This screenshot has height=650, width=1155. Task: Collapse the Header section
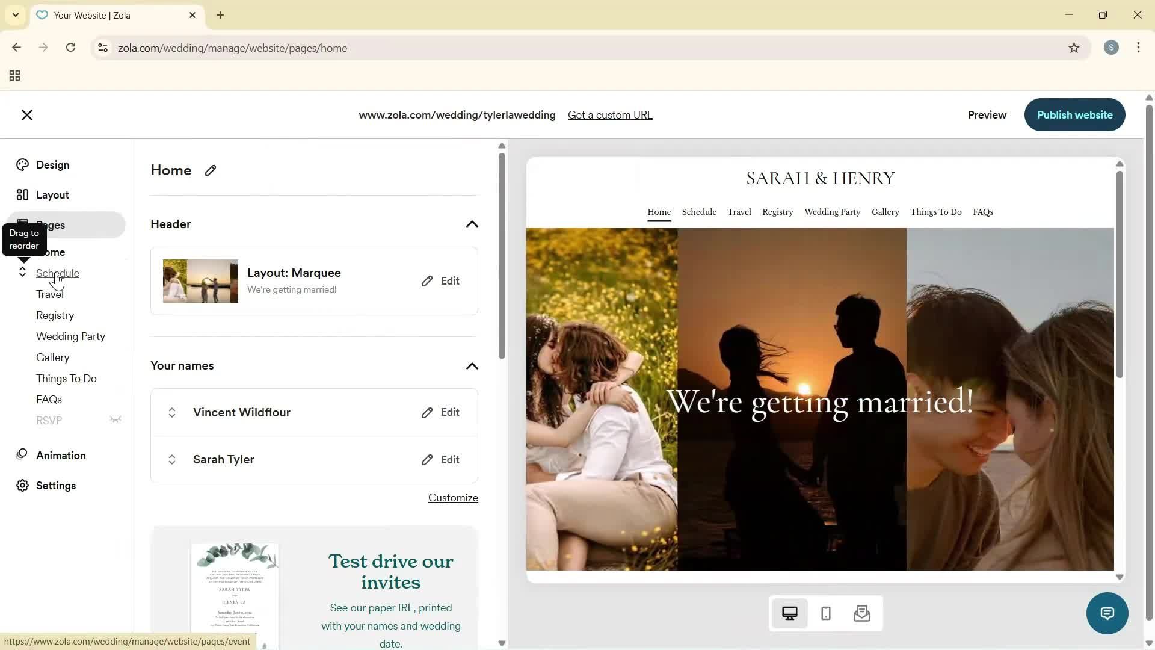tap(472, 224)
